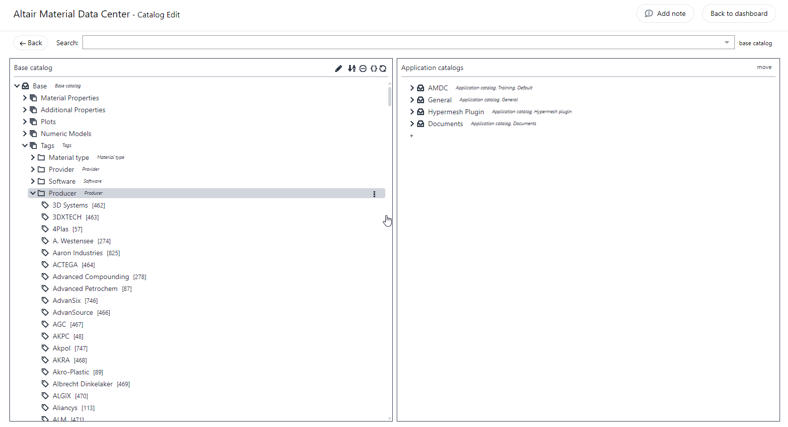The width and height of the screenshot is (788, 427).
Task: Click the tag icon beside Aaron Industries
Action: point(45,253)
